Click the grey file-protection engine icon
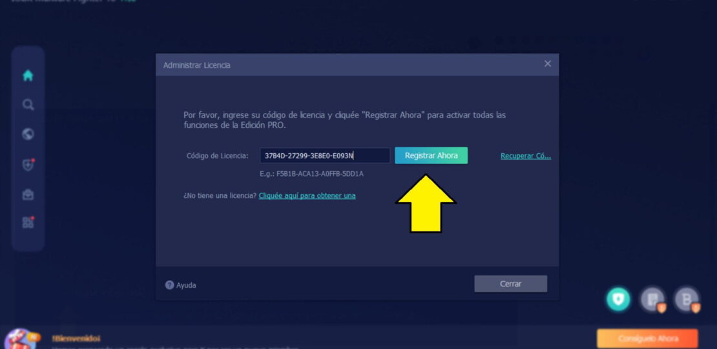Screen dimensions: 717x349 [652, 300]
